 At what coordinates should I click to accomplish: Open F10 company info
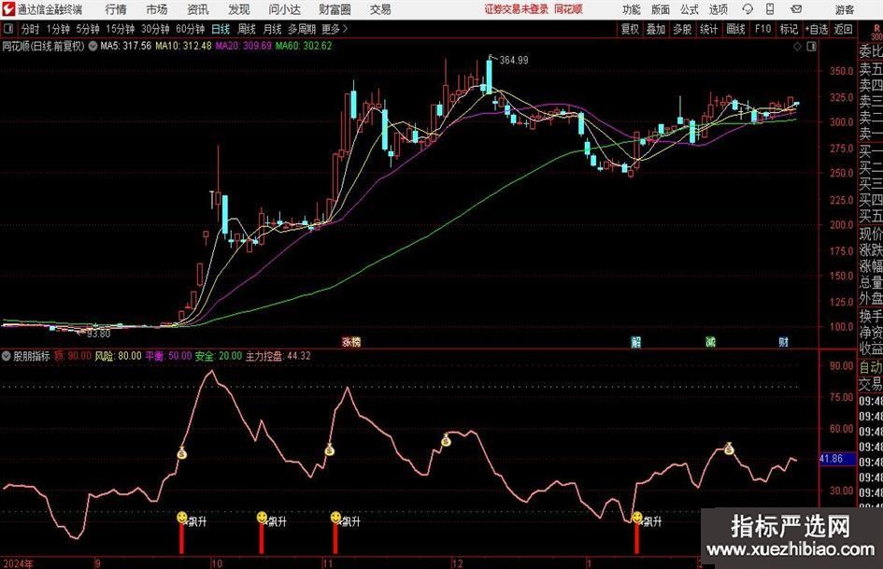tap(763, 29)
